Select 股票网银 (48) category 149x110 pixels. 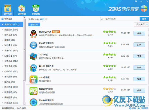point(12,92)
